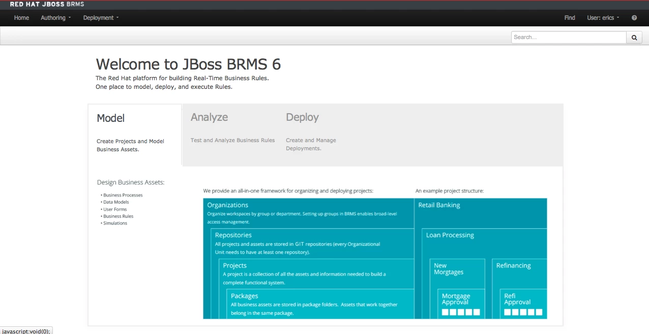
Task: Click the Packages box in diagram
Action: click(x=320, y=304)
